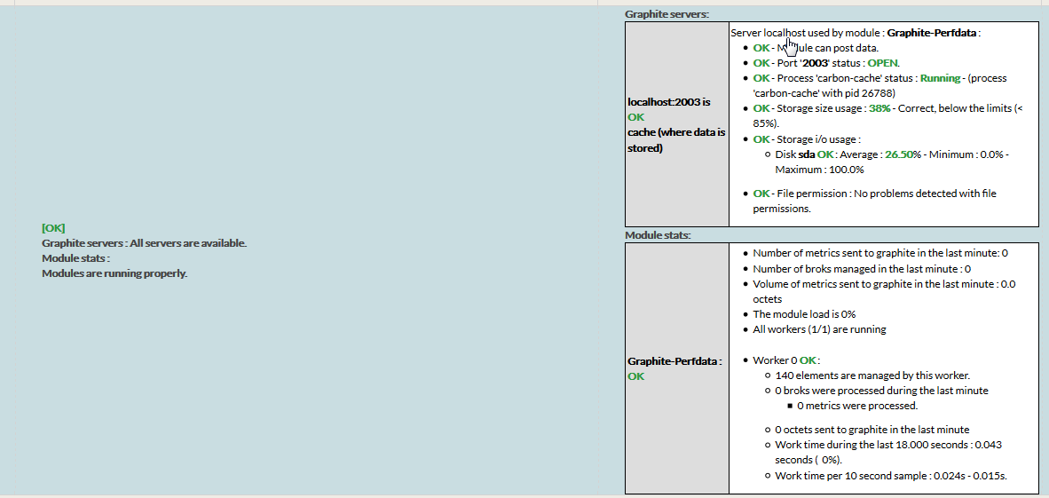Click 'Number of metrics sent to graphite' line
The image size is (1049, 498).
click(879, 253)
